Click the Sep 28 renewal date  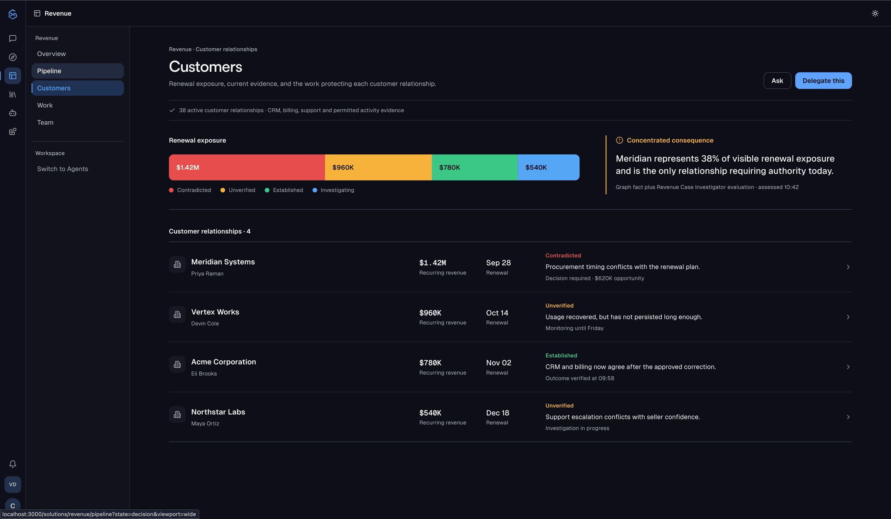click(498, 263)
